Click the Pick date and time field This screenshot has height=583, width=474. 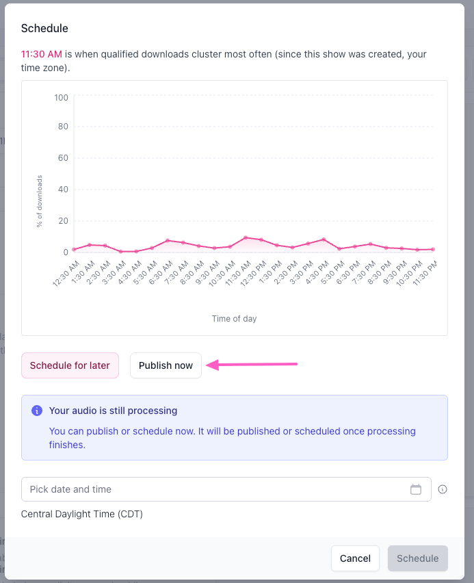[x=226, y=489]
